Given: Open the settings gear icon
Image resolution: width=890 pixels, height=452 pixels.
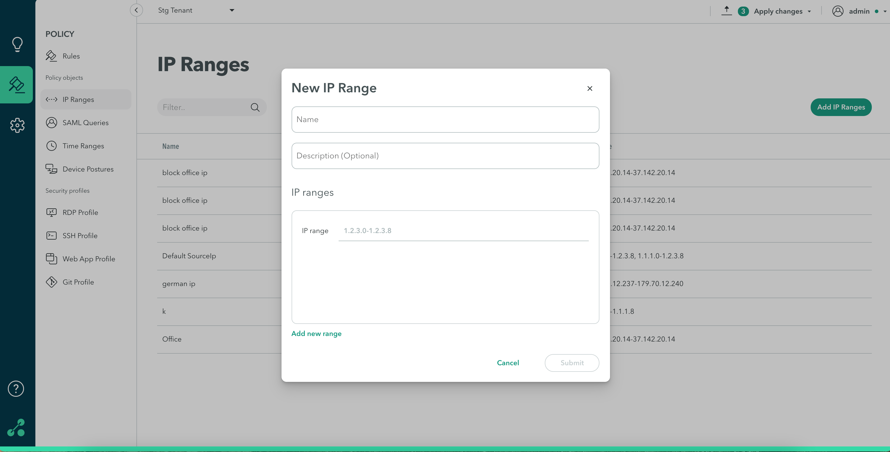Looking at the screenshot, I should tap(17, 125).
